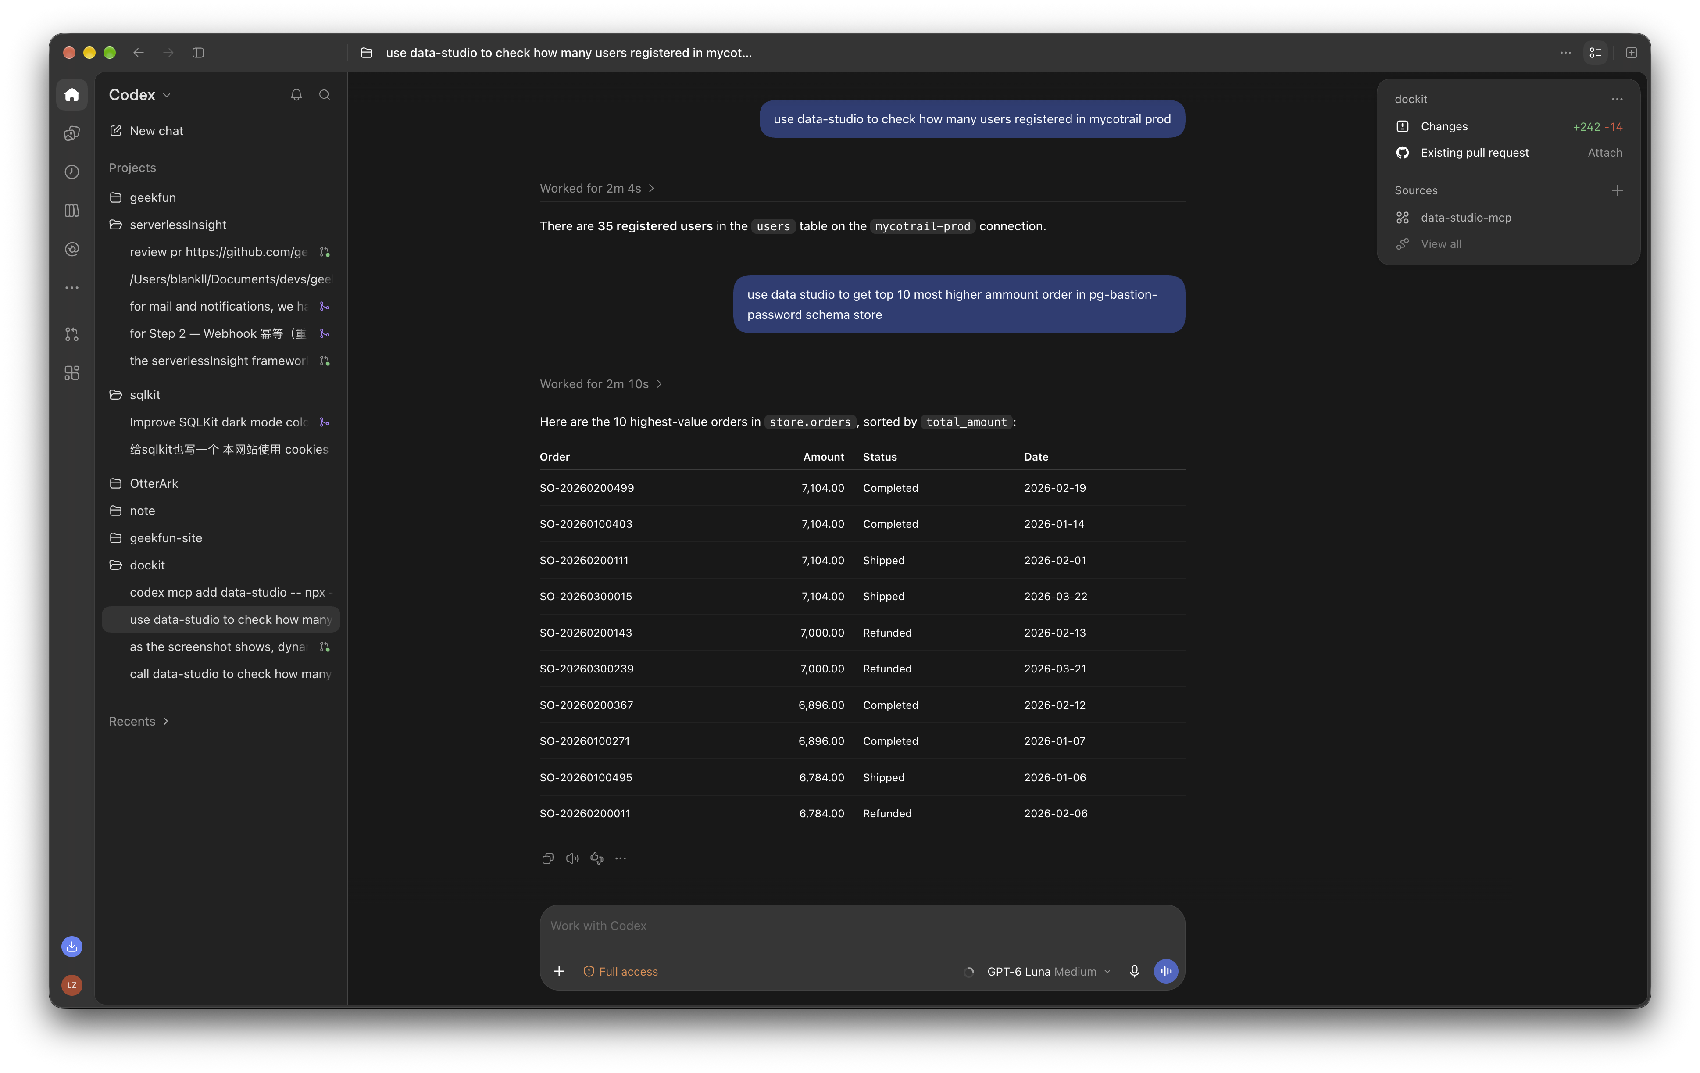This screenshot has height=1073, width=1700.
Task: Select the 'Improve SQLKit dark mode' chat
Action: click(220, 422)
